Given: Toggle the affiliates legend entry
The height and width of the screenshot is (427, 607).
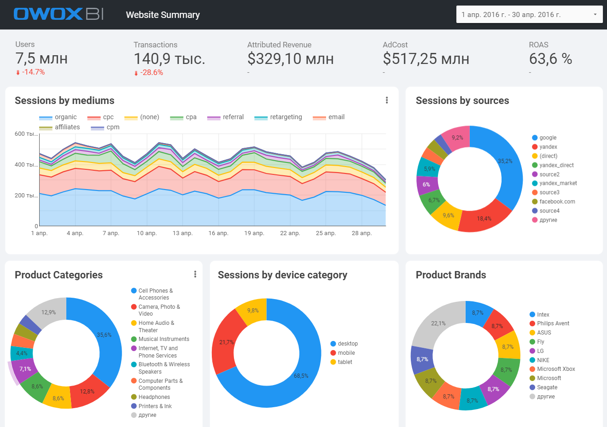Looking at the screenshot, I should [59, 127].
